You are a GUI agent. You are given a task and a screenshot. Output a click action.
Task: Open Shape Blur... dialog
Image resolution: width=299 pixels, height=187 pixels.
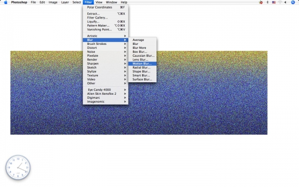[x=143, y=71]
